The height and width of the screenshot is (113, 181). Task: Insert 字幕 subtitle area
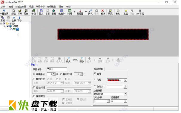[47, 12]
